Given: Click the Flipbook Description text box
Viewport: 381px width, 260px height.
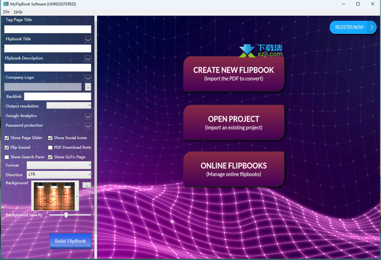Looking at the screenshot, I should coord(48,67).
